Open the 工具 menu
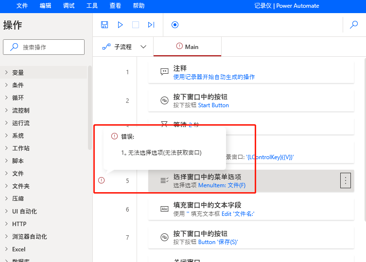 click(x=92, y=6)
